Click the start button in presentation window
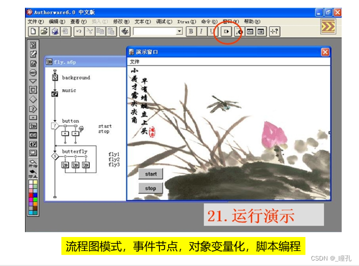 [150, 174]
